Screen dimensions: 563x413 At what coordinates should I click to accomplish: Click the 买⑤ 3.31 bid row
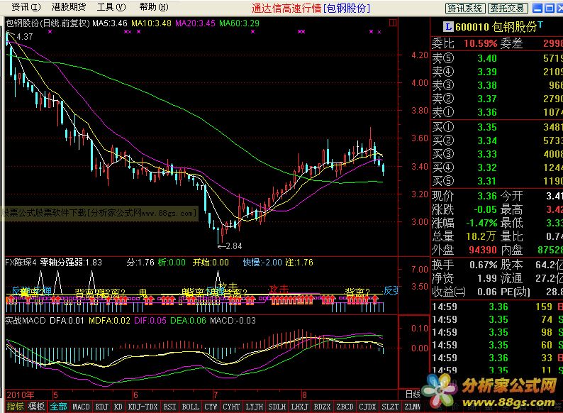tap(497, 181)
